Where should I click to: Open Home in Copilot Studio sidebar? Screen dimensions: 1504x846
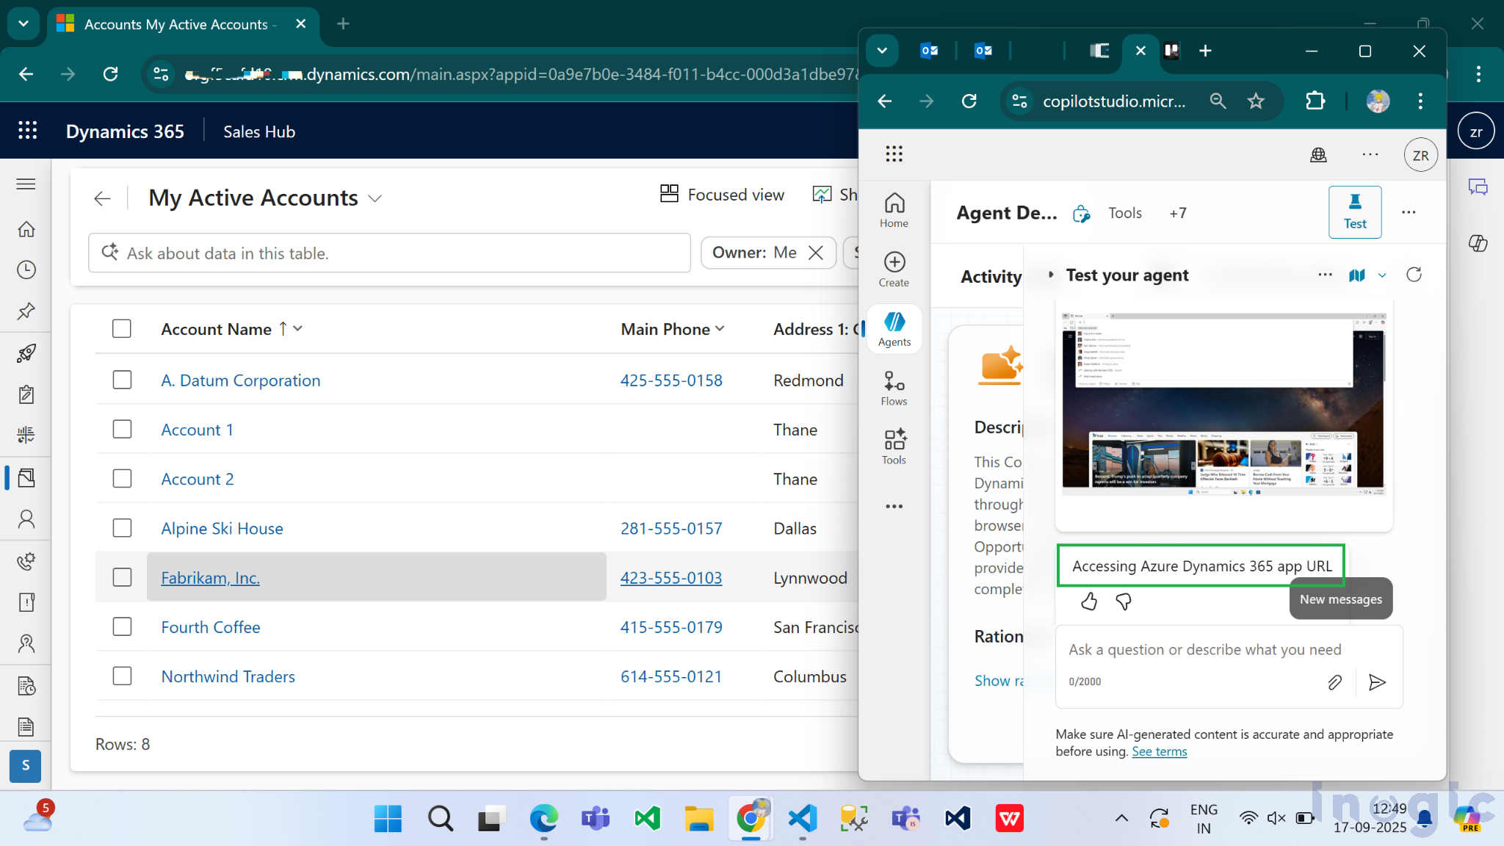[894, 210]
